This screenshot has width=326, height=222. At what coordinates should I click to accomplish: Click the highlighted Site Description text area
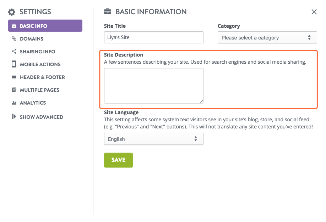pyautogui.click(x=153, y=85)
